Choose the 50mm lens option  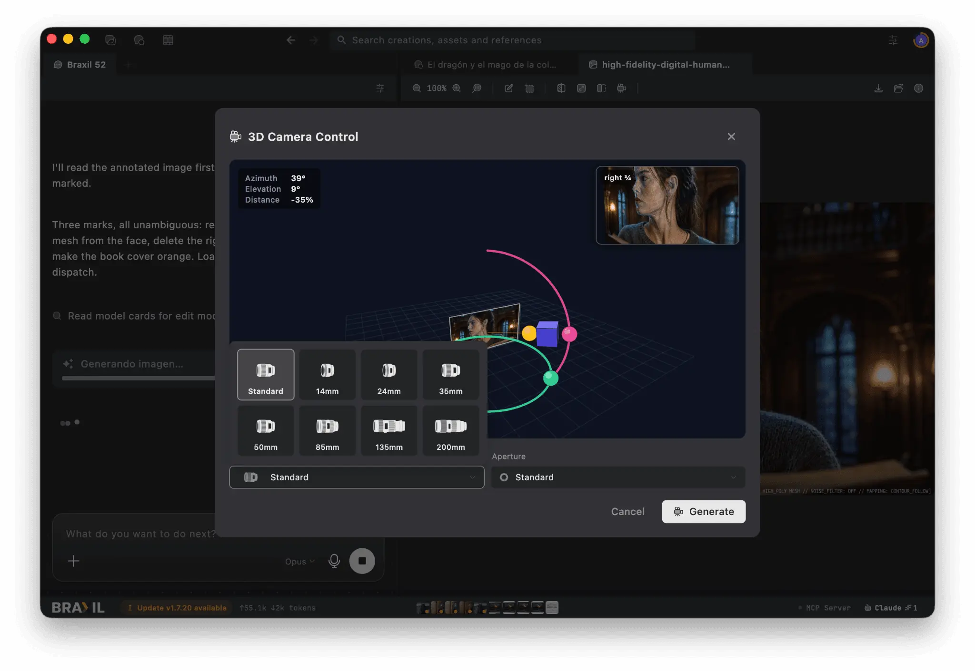pyautogui.click(x=266, y=431)
